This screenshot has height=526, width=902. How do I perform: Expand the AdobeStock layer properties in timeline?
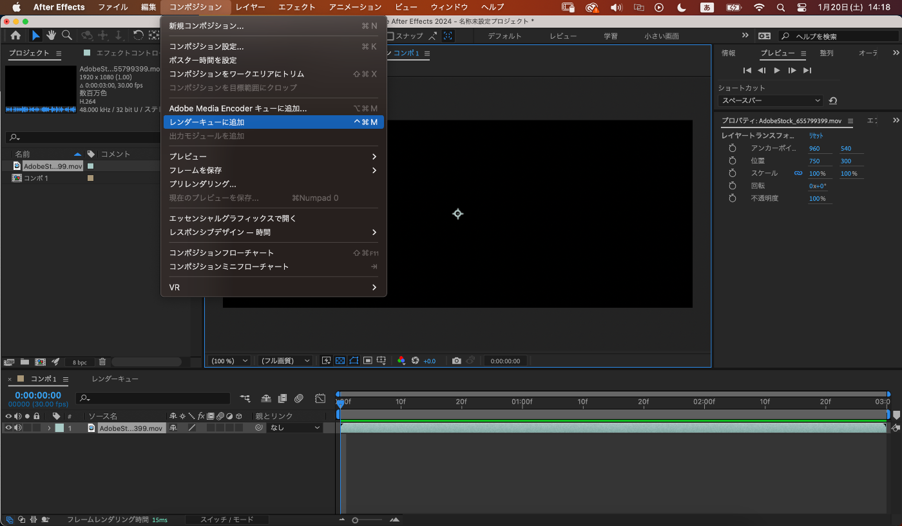pos(49,427)
